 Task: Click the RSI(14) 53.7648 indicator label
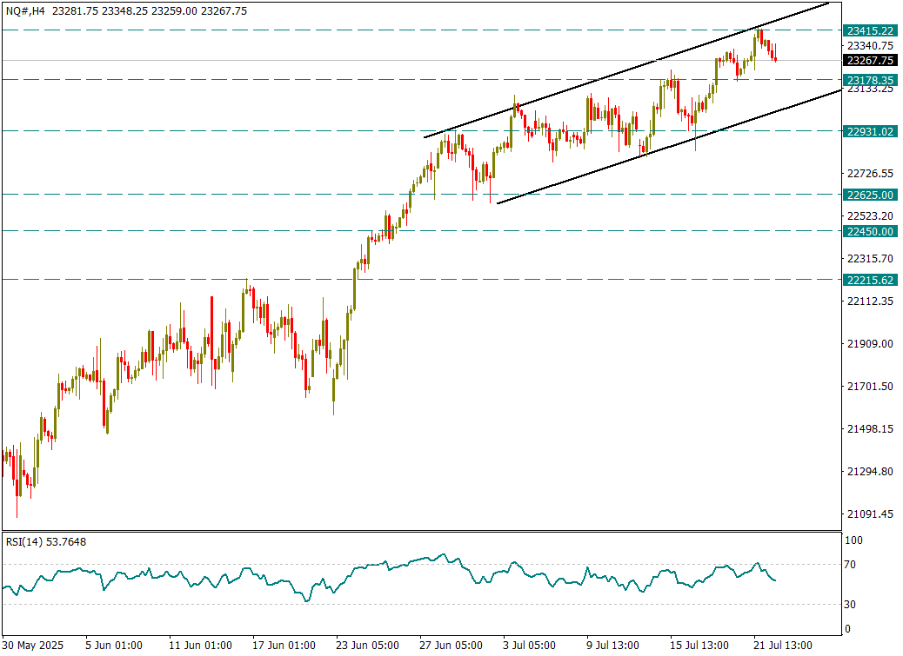click(46, 542)
